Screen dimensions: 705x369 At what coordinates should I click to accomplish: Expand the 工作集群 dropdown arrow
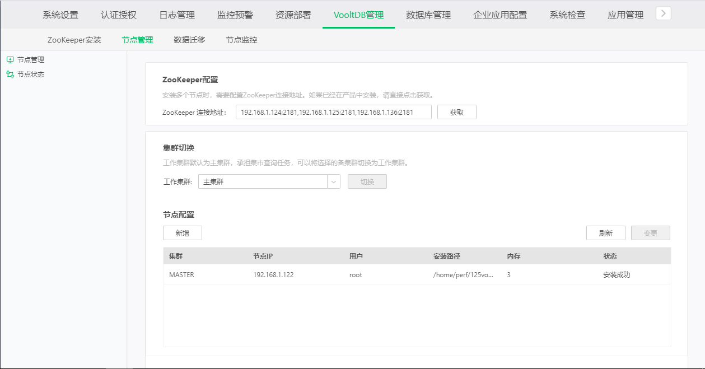pyautogui.click(x=334, y=181)
